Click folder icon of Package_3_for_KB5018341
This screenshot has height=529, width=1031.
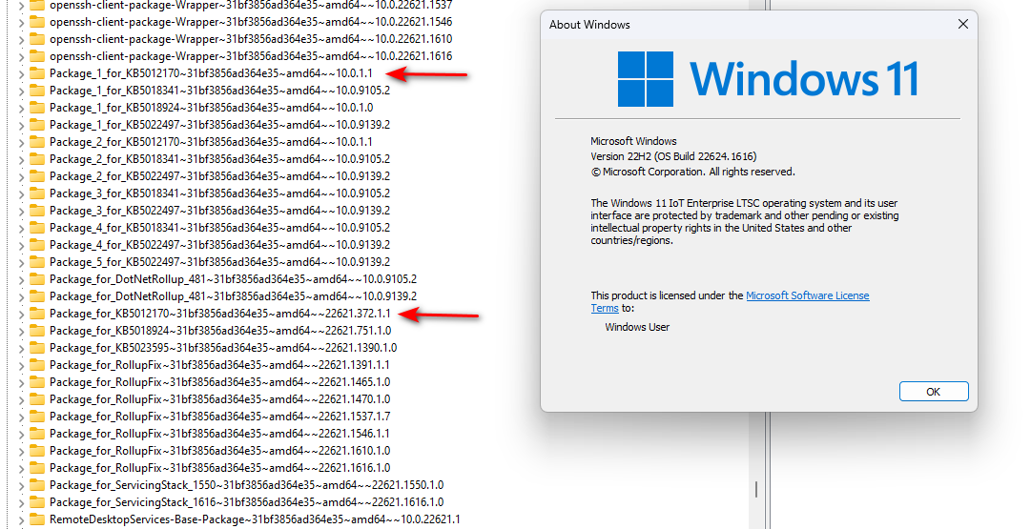(37, 193)
